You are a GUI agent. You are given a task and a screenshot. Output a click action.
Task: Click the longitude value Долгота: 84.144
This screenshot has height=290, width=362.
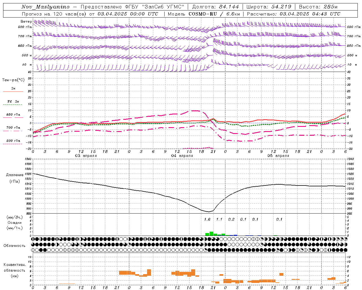click(x=215, y=7)
